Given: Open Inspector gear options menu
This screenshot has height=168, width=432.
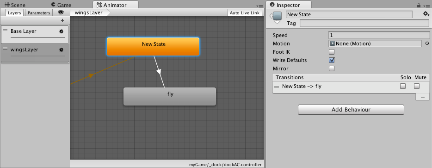Looking at the screenshot, I should coord(426,14).
